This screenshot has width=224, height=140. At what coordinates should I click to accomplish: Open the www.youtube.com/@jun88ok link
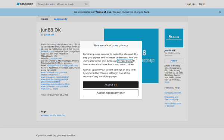(55, 80)
